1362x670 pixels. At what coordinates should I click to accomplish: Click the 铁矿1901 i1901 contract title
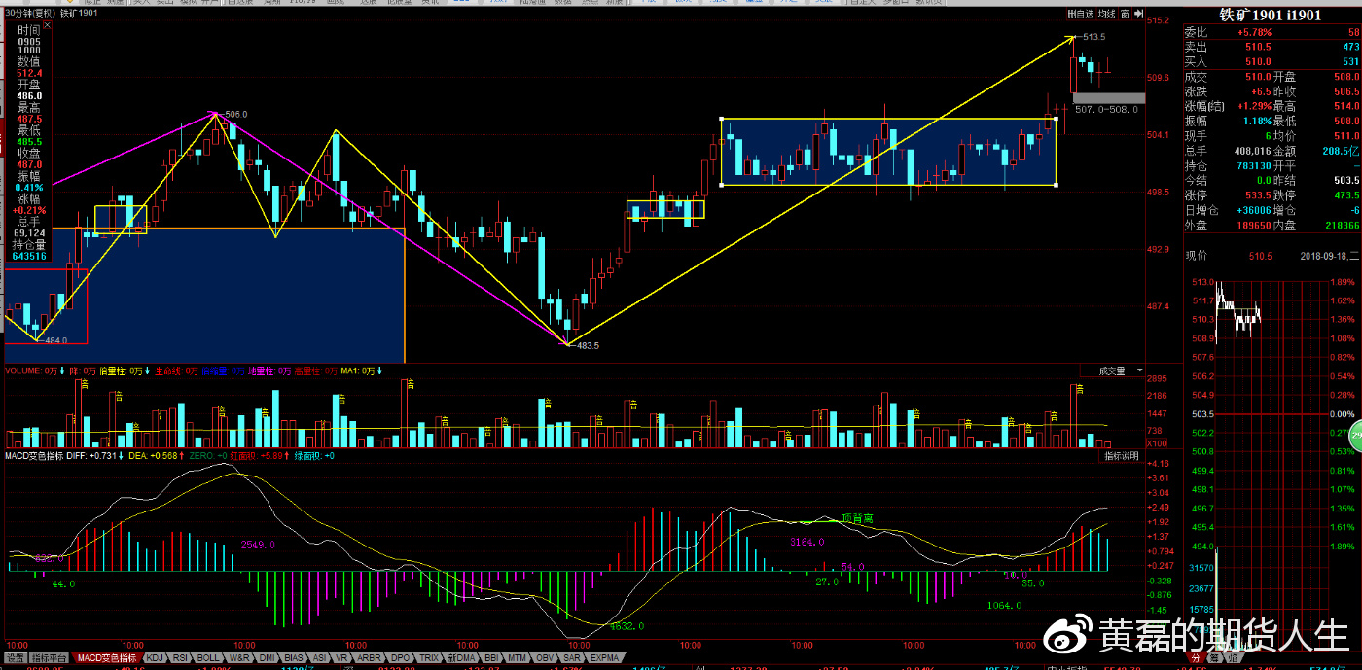1271,15
